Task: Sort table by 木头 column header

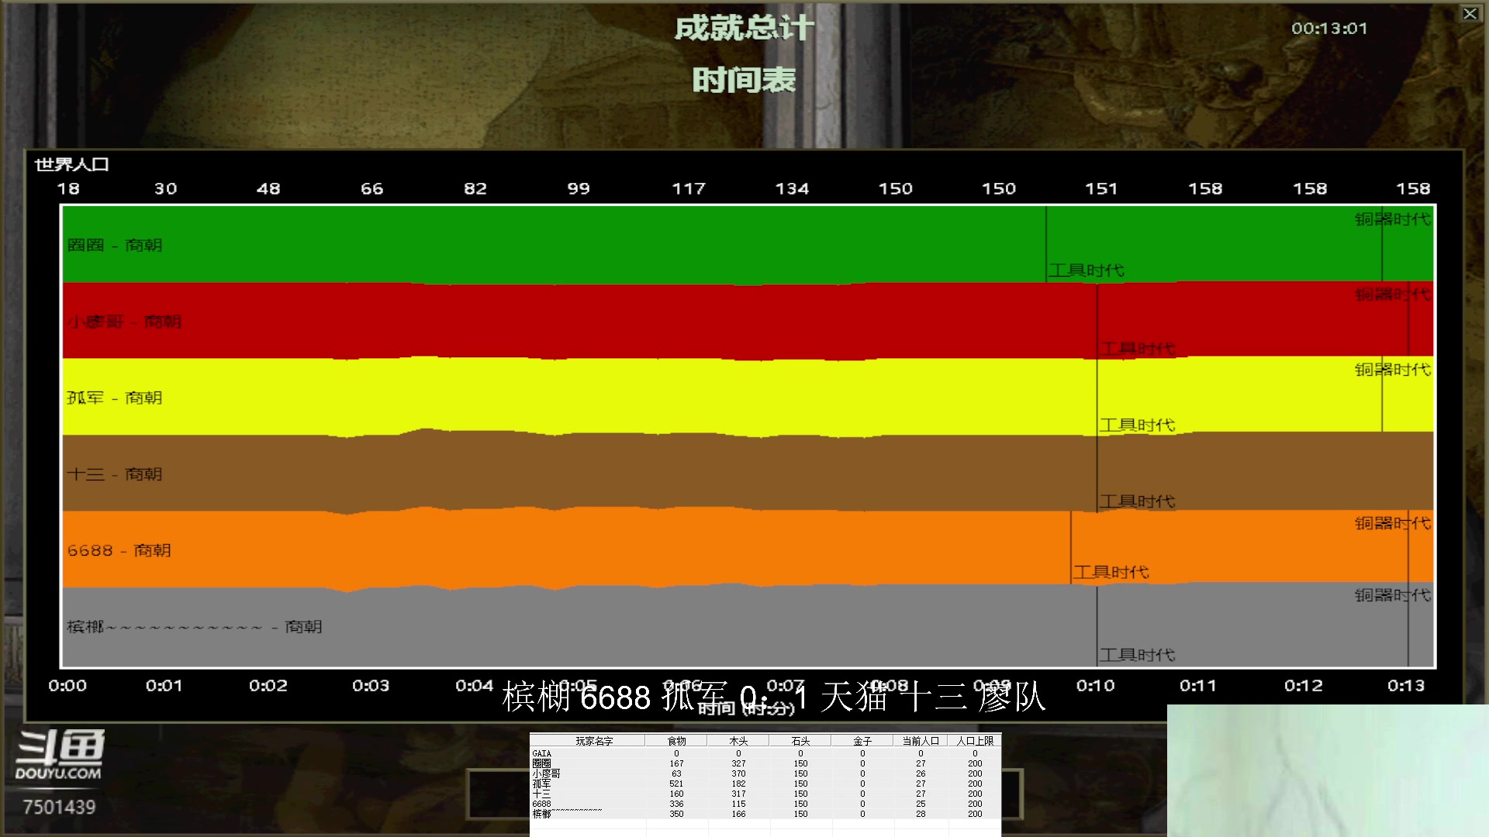Action: [x=738, y=741]
